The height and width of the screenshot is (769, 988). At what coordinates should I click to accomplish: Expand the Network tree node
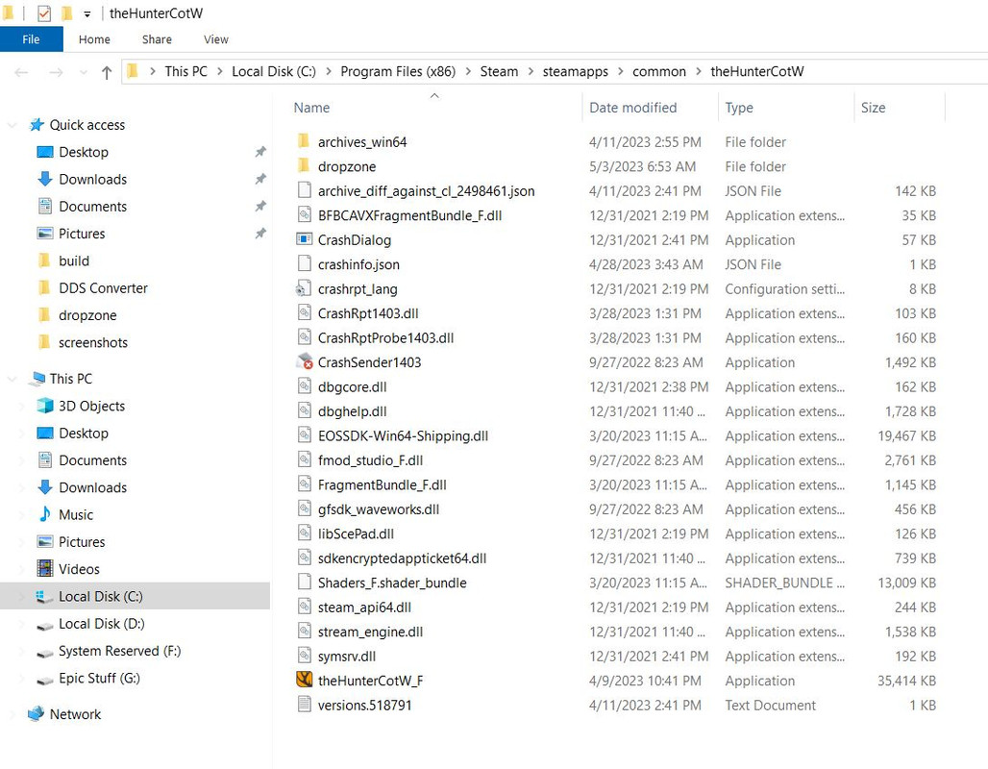[12, 714]
